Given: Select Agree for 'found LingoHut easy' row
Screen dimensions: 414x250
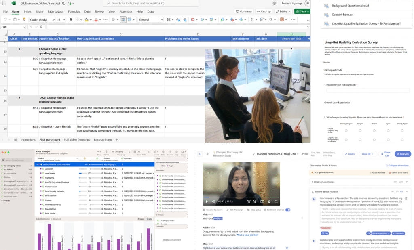Looking at the screenshot, I should point(388,130).
